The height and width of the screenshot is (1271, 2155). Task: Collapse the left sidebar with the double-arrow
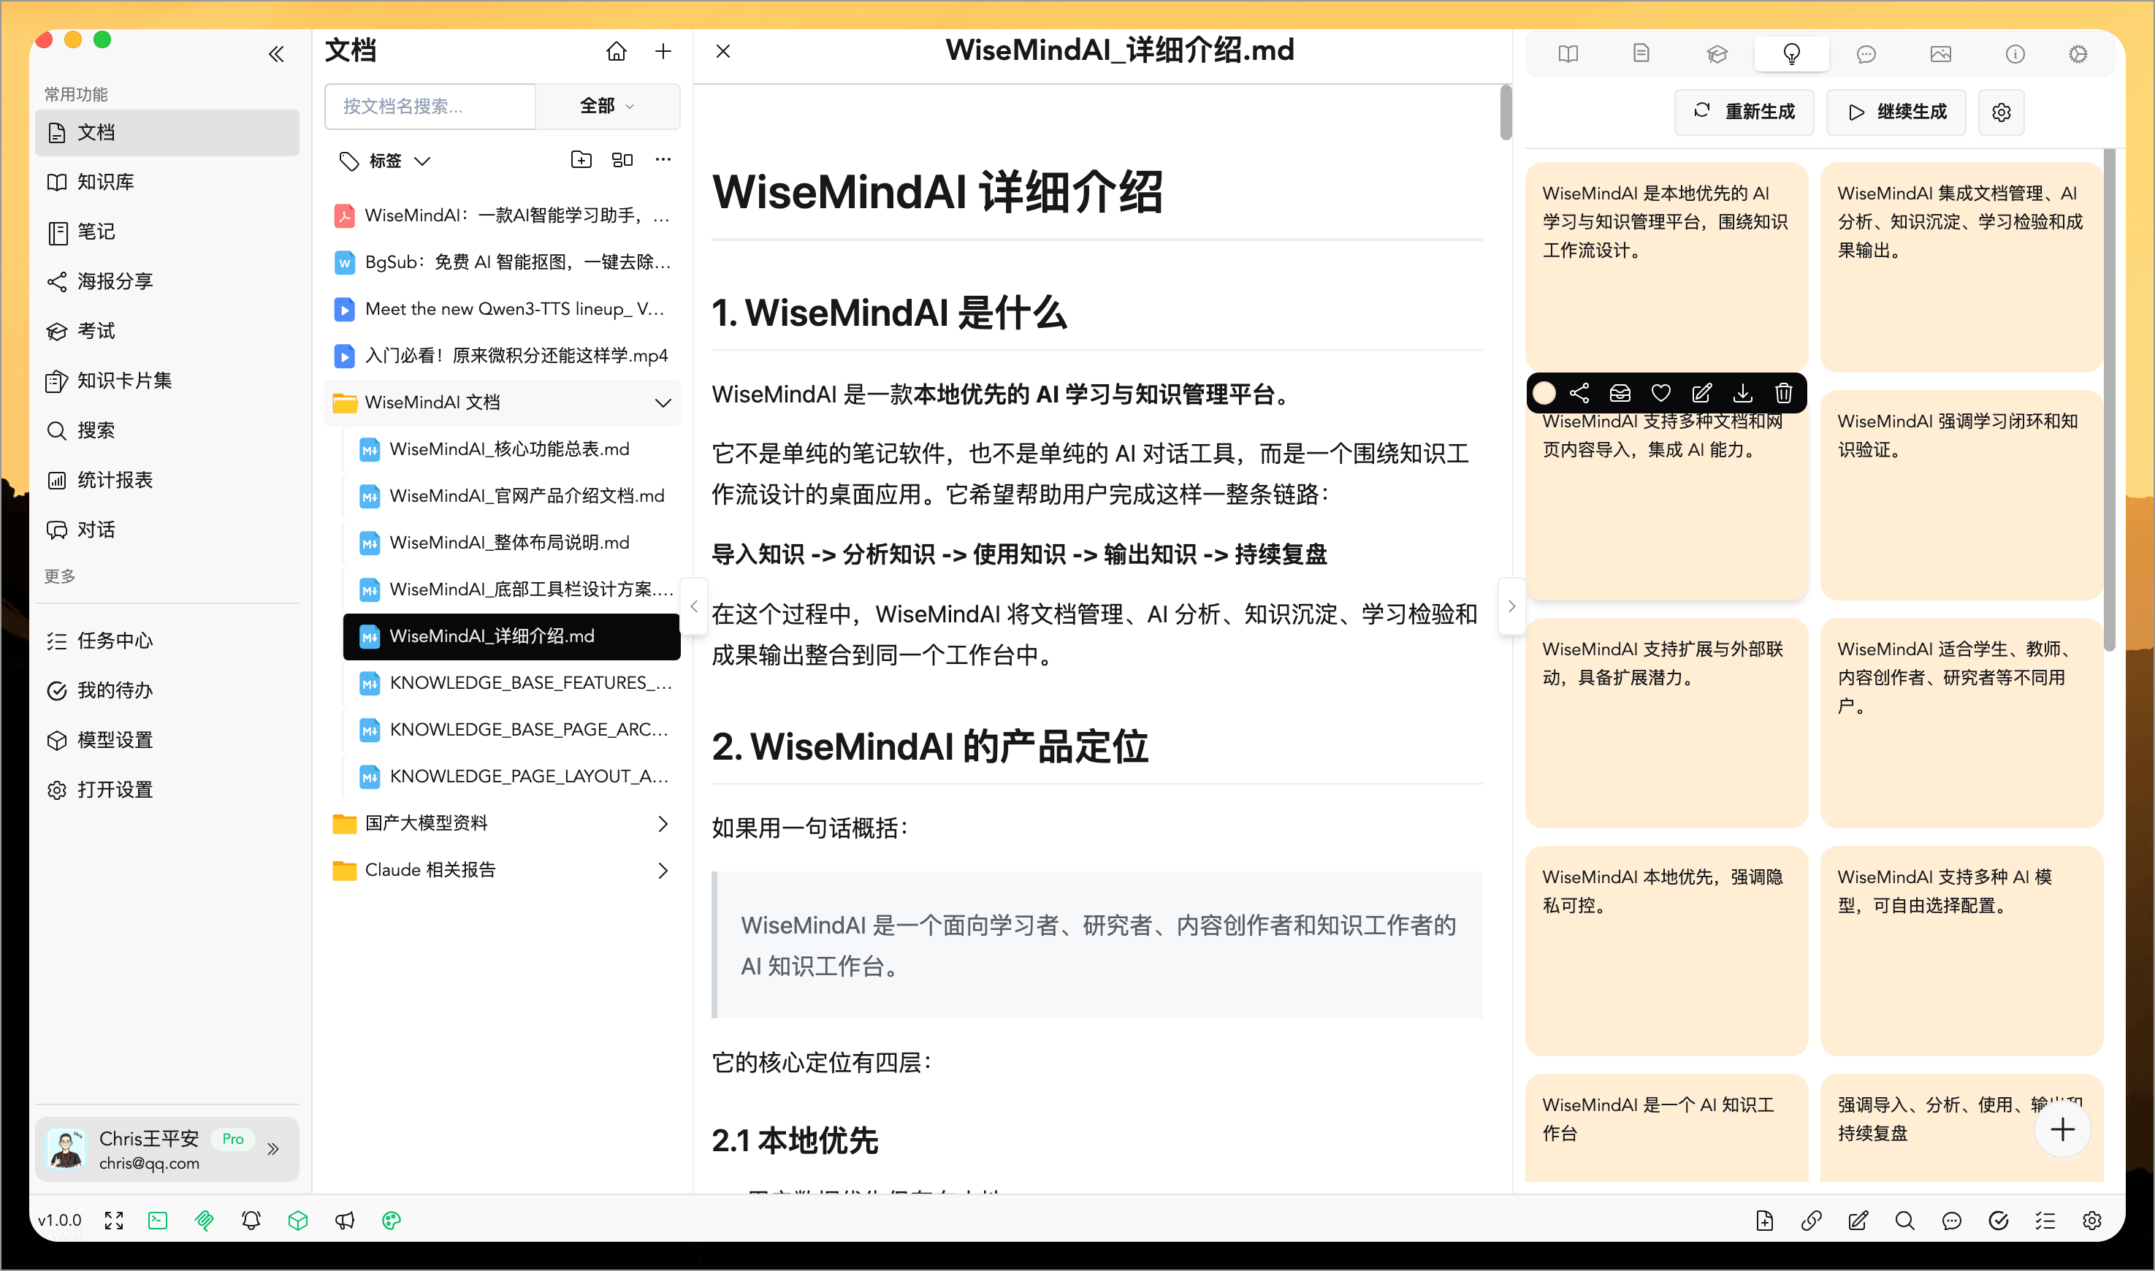(x=276, y=53)
